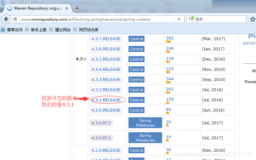This screenshot has width=256, height=160.
Task: Click the 4.3.x version group label
Action: click(x=81, y=59)
